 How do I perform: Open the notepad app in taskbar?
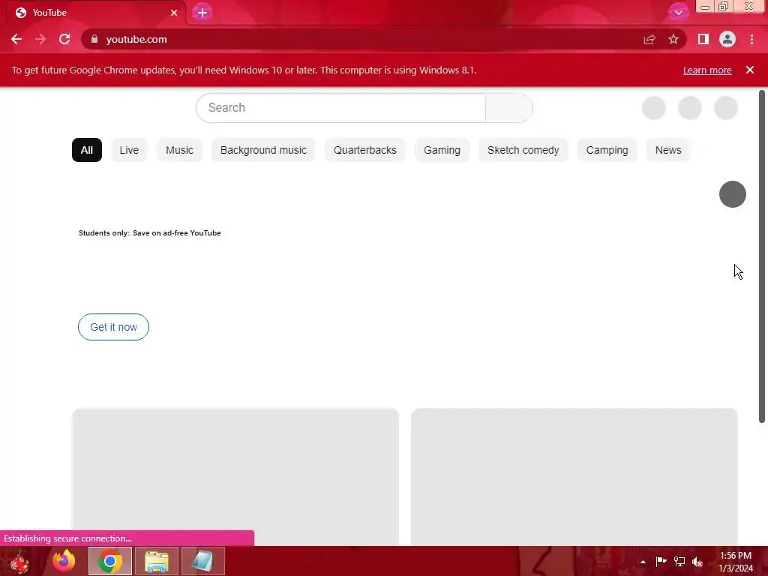point(202,561)
